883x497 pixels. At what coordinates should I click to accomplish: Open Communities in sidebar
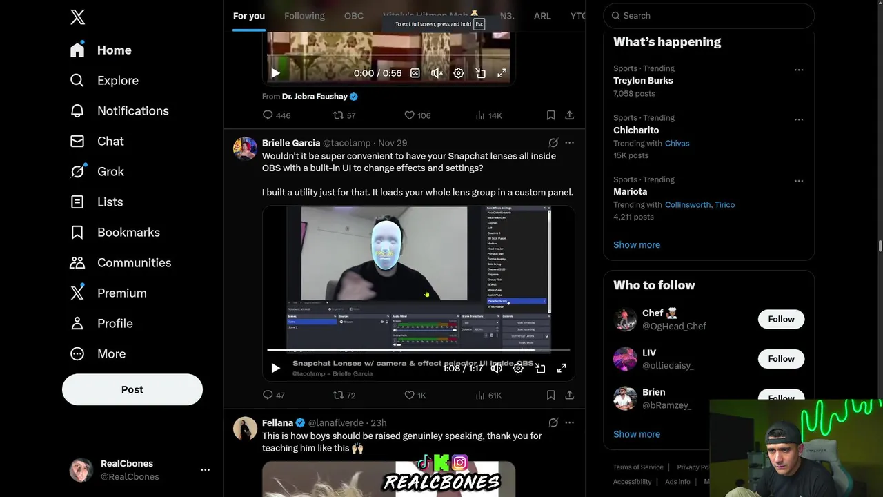click(x=120, y=262)
